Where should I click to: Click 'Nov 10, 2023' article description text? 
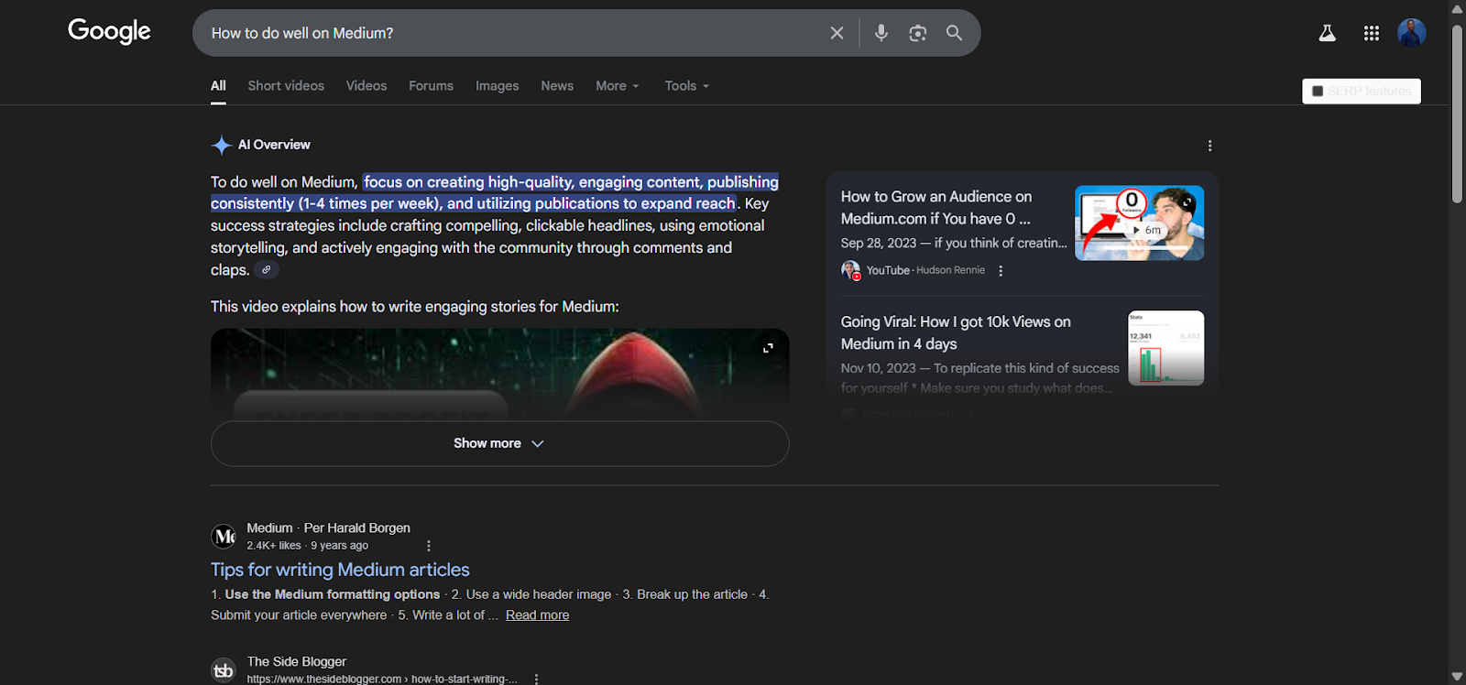[x=979, y=377]
